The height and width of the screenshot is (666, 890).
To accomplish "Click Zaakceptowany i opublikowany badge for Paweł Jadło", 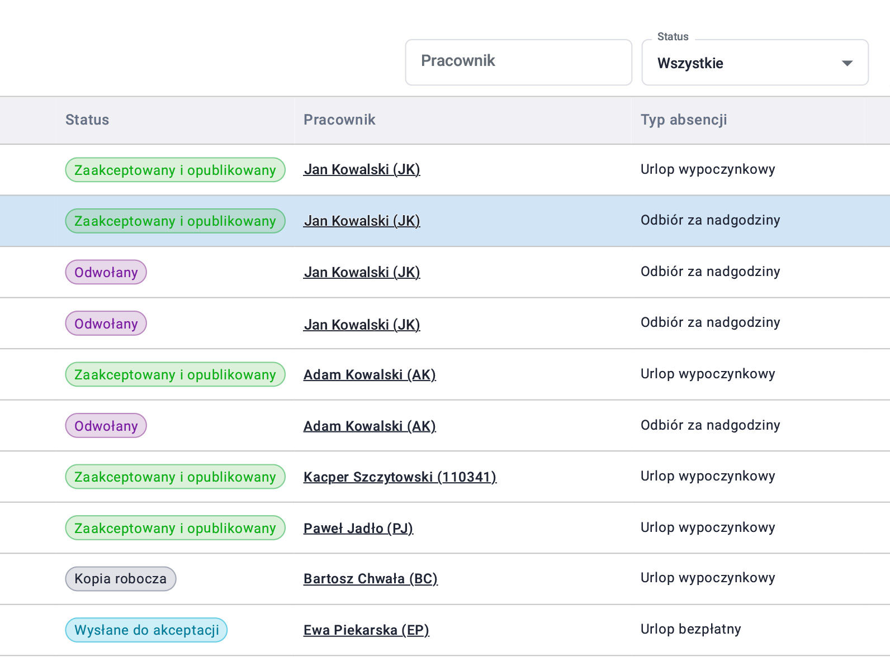I will click(x=176, y=528).
